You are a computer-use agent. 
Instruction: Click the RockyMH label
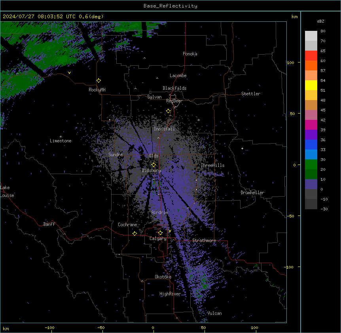97,90
